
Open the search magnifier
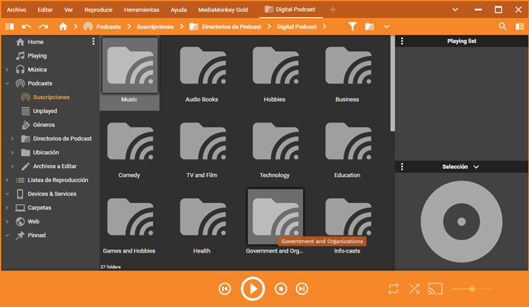502,26
